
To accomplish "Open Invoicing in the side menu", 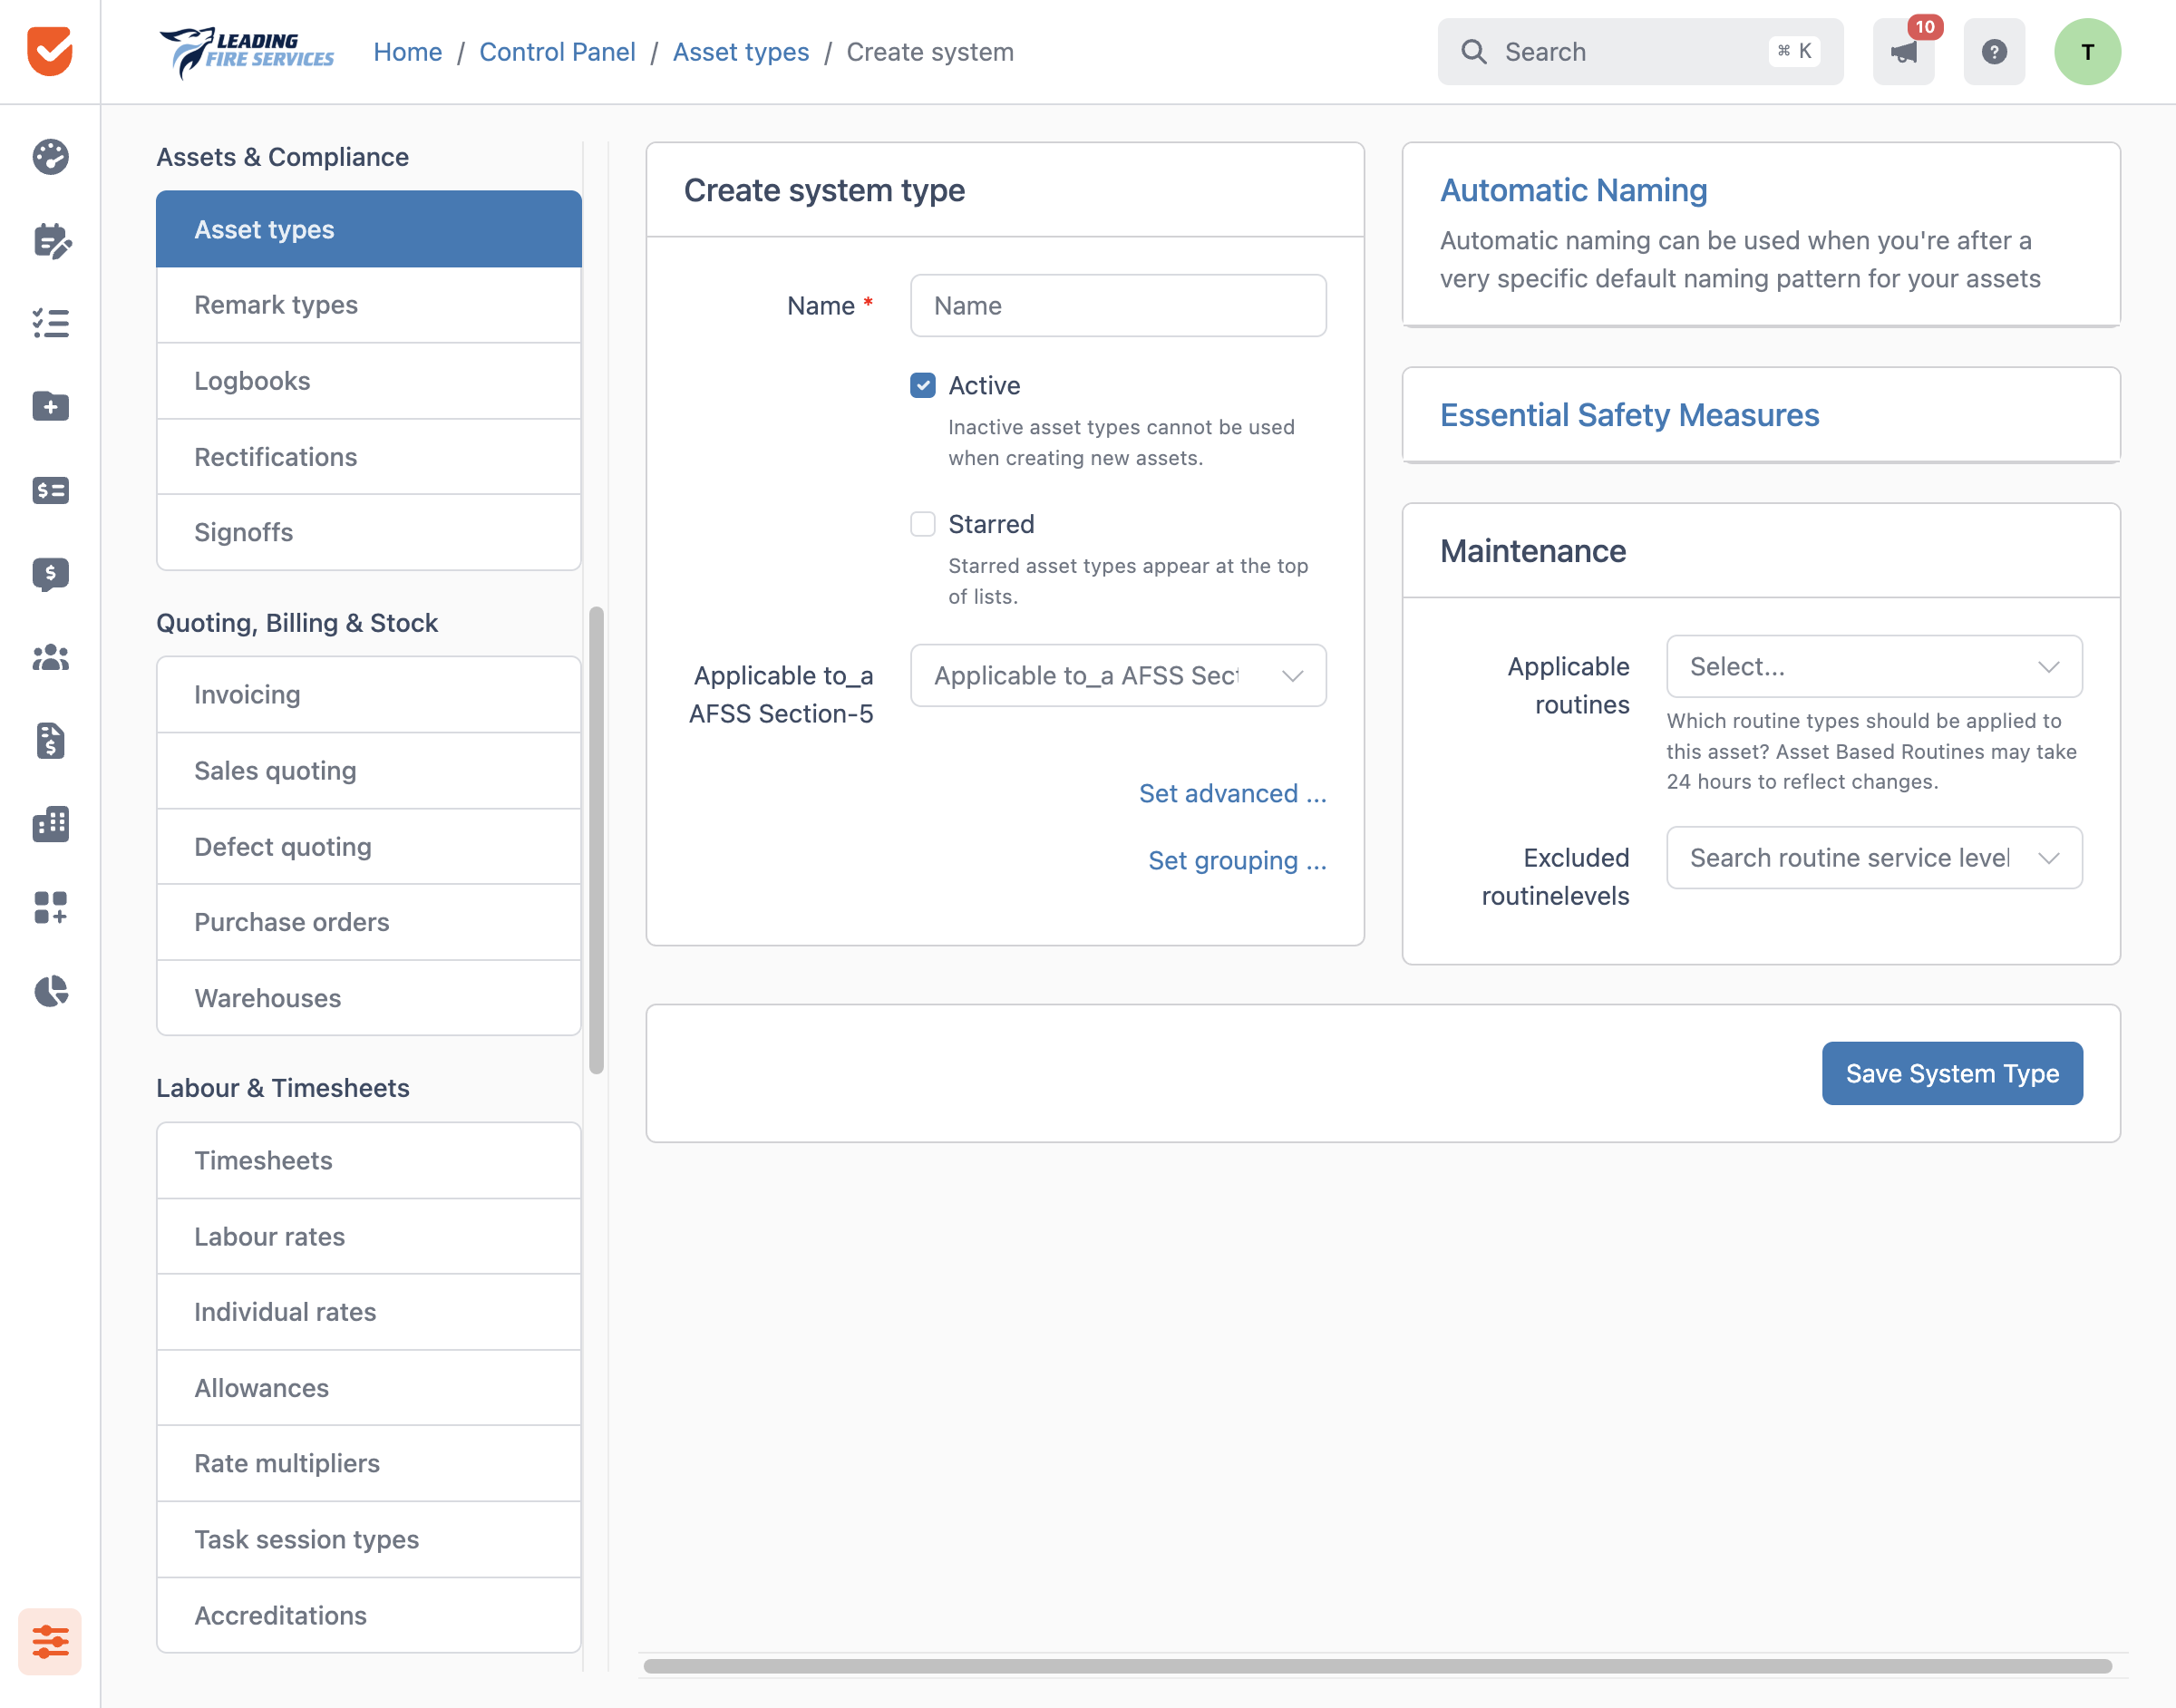I will coord(368,695).
